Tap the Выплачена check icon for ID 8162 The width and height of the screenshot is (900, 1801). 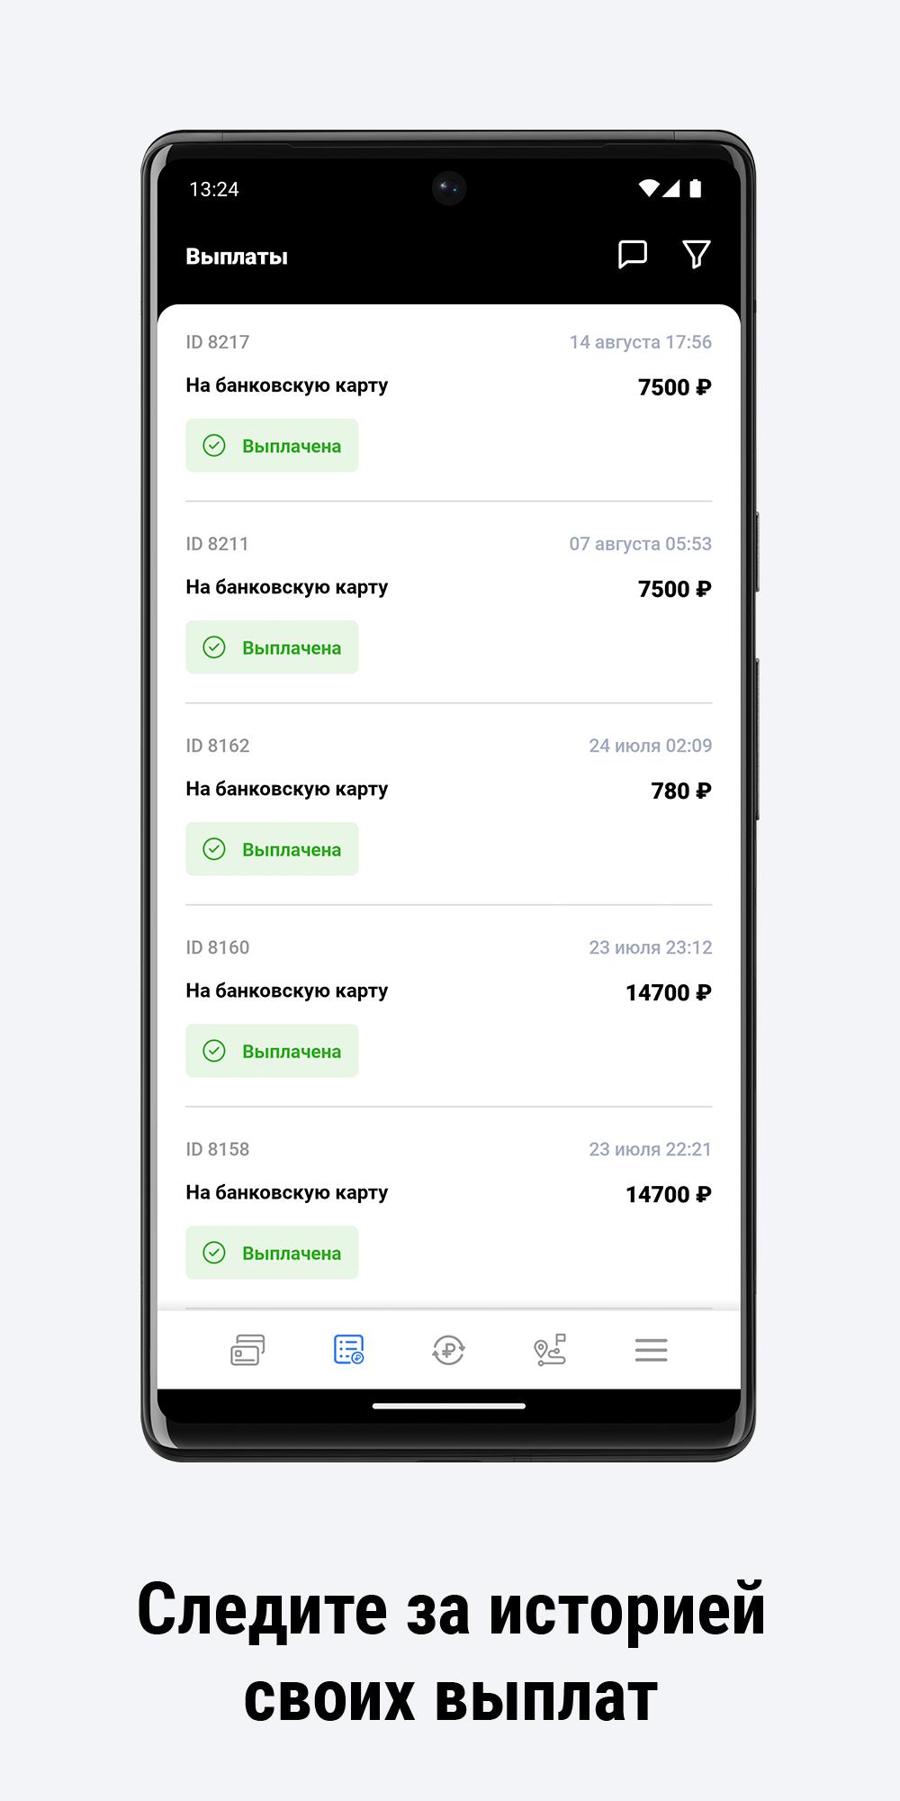click(x=214, y=849)
